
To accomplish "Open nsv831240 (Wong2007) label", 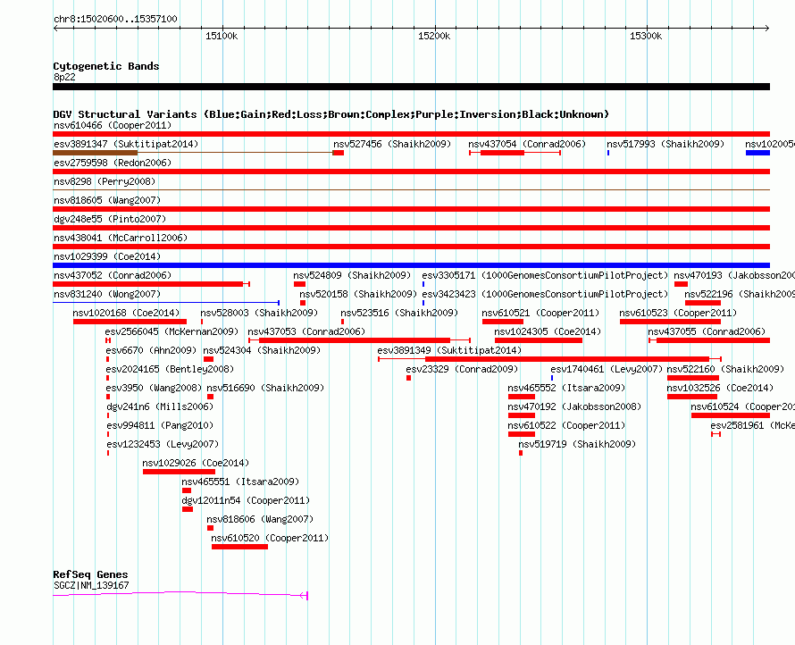I will (107, 294).
